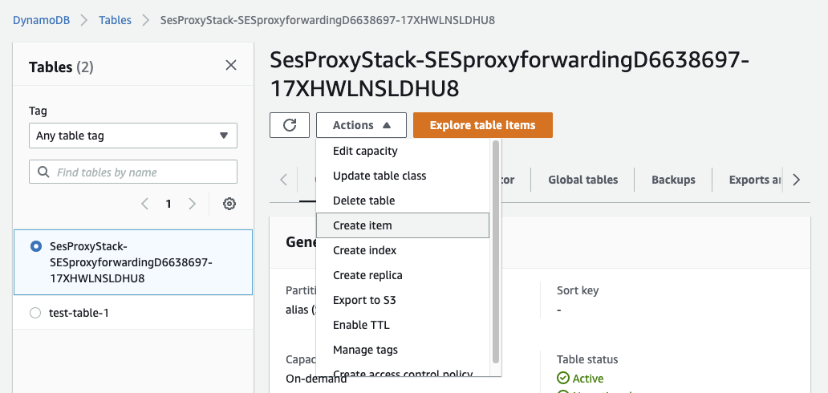Click the test-table-1 table name
The height and width of the screenshot is (393, 828).
point(79,314)
